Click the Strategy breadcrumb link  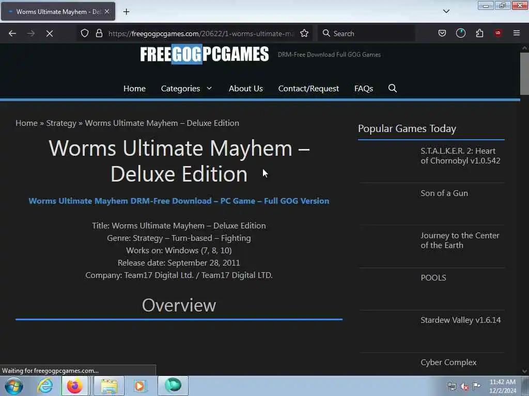pos(61,123)
